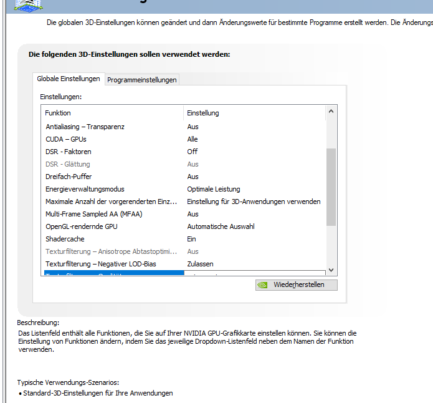This screenshot has width=433, height=403.
Task: Click the 3D settings icon in the header
Action: click(x=29, y=6)
